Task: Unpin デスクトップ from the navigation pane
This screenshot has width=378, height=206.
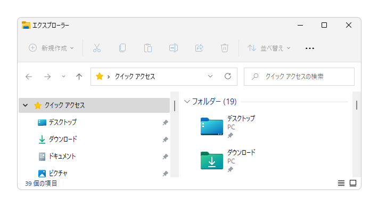Action: [x=165, y=122]
